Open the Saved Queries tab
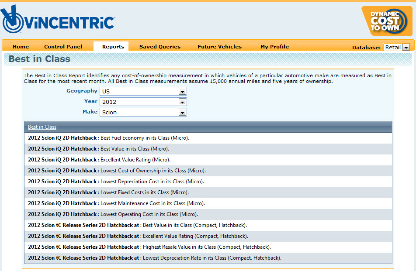This screenshot has width=416, height=271. coord(160,47)
